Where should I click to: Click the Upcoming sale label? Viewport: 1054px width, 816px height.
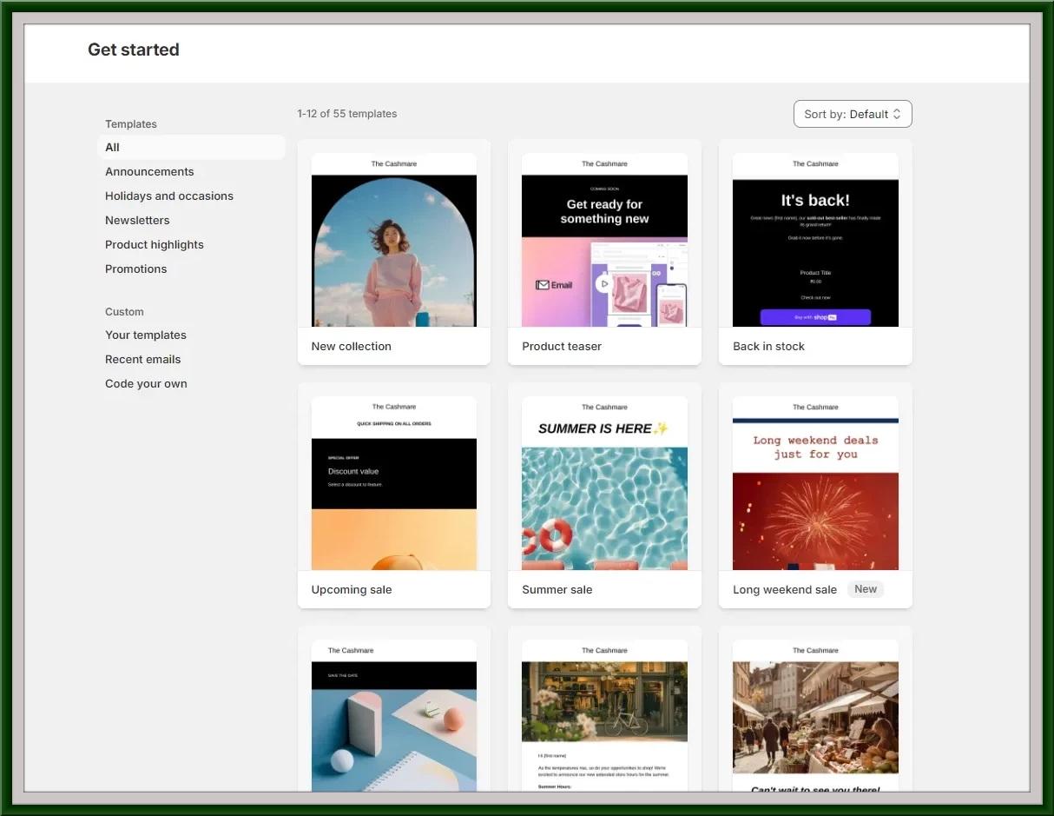pyautogui.click(x=352, y=589)
